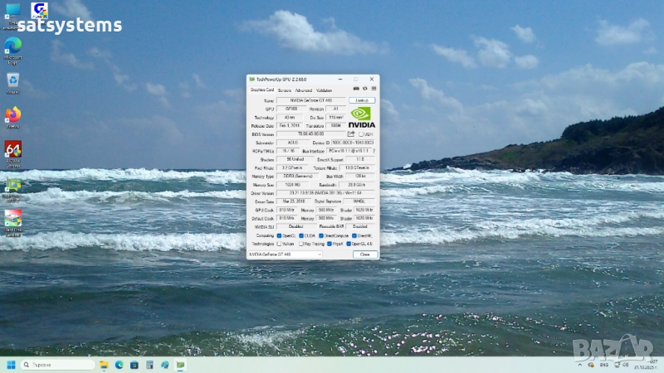664x373 pixels.
Task: Switch to the Advanced tab
Action: (303, 90)
